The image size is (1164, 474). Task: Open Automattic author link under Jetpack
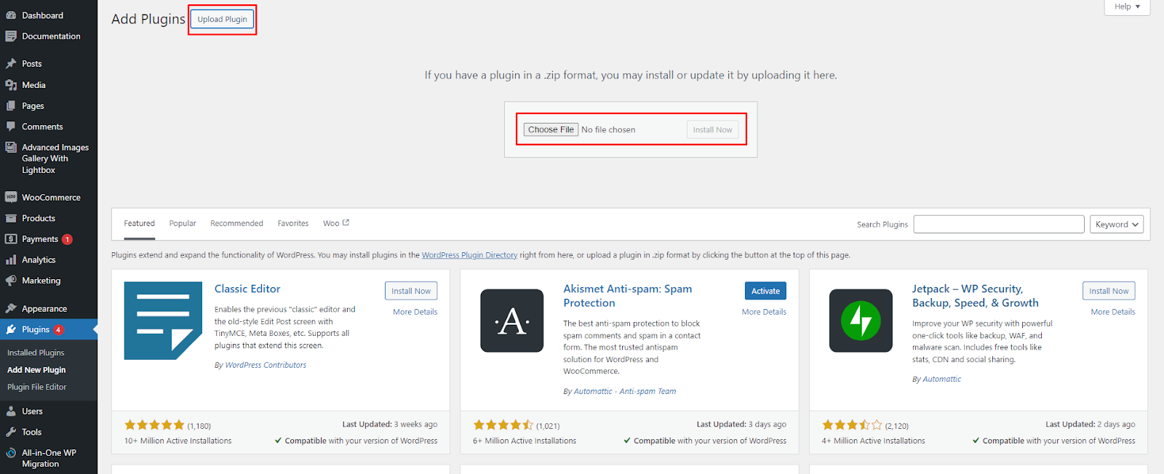click(942, 379)
